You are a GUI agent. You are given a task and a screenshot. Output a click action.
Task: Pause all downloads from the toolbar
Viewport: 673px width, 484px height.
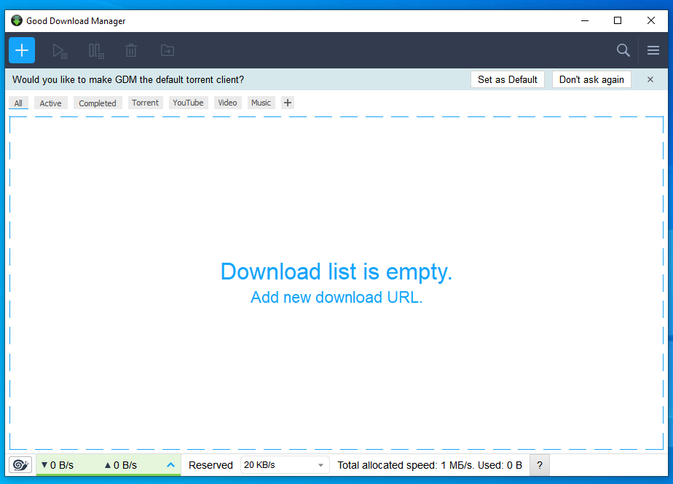pos(95,50)
